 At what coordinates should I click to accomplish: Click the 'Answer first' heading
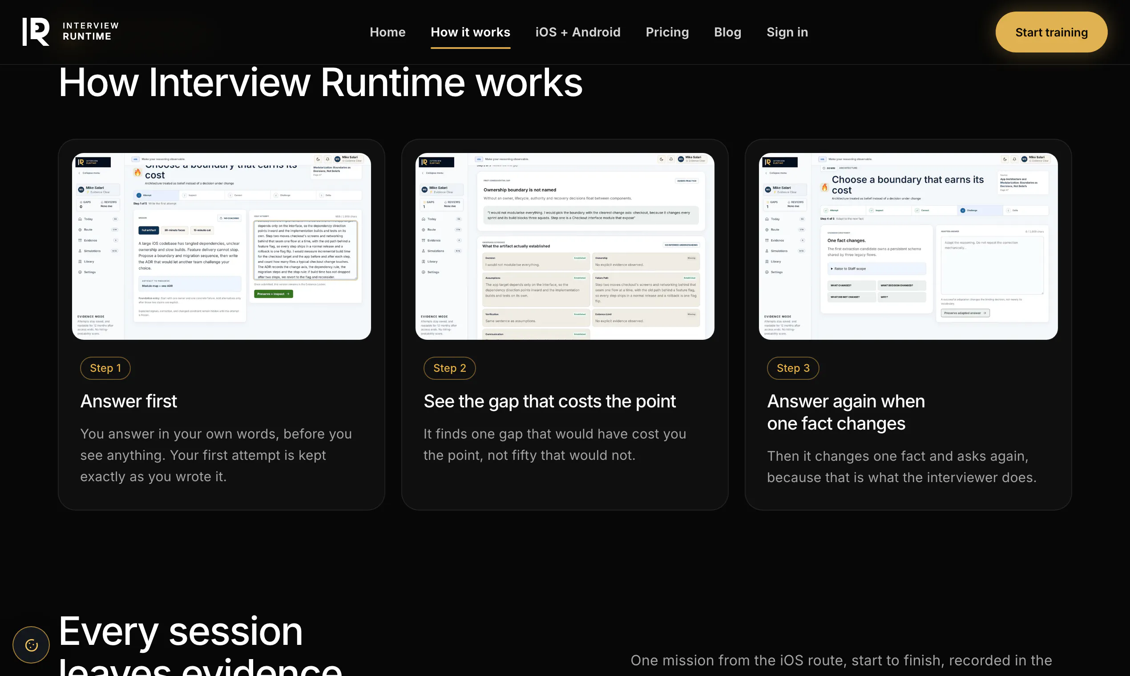point(129,401)
